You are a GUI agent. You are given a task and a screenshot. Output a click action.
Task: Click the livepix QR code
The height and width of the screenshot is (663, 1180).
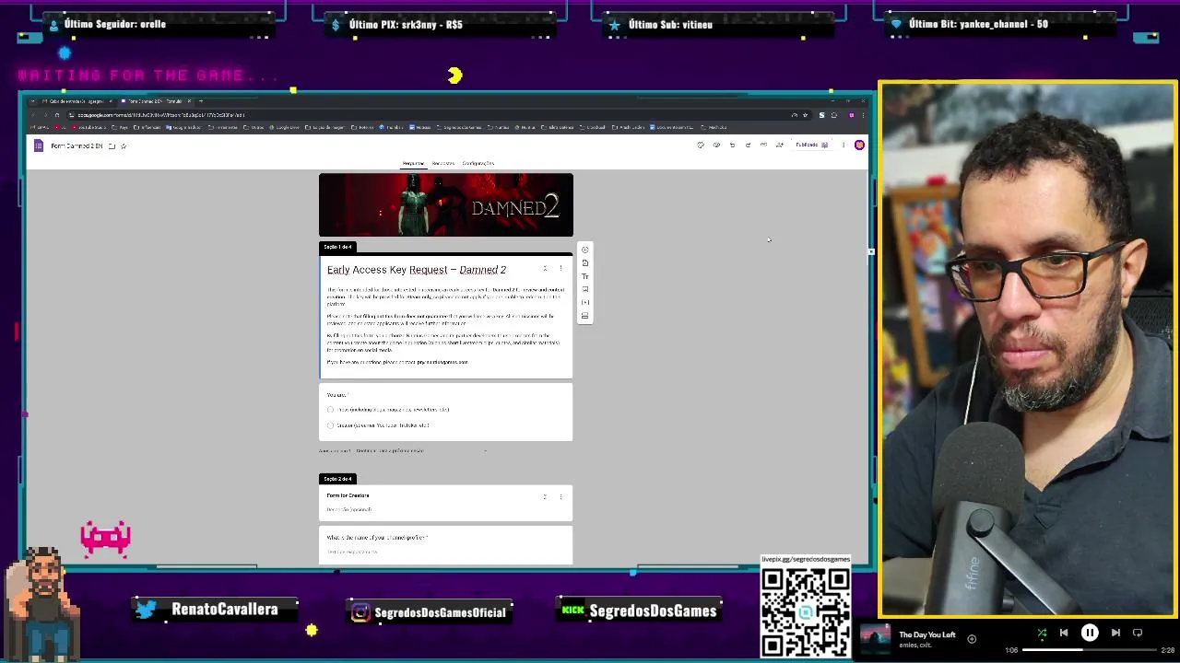point(806,611)
